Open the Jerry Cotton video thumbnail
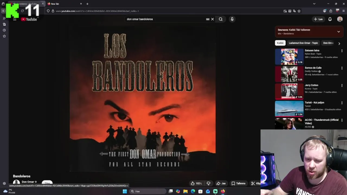The image size is (347, 195). 289,91
